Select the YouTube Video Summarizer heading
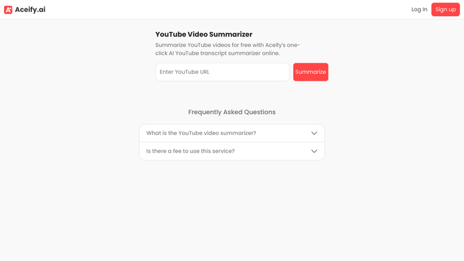This screenshot has width=464, height=261. tap(204, 35)
